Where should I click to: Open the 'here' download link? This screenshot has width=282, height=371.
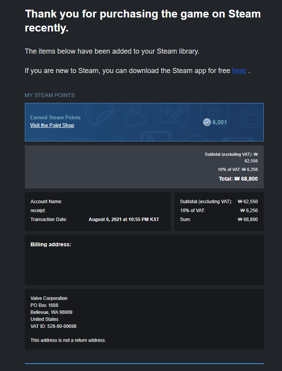[239, 71]
